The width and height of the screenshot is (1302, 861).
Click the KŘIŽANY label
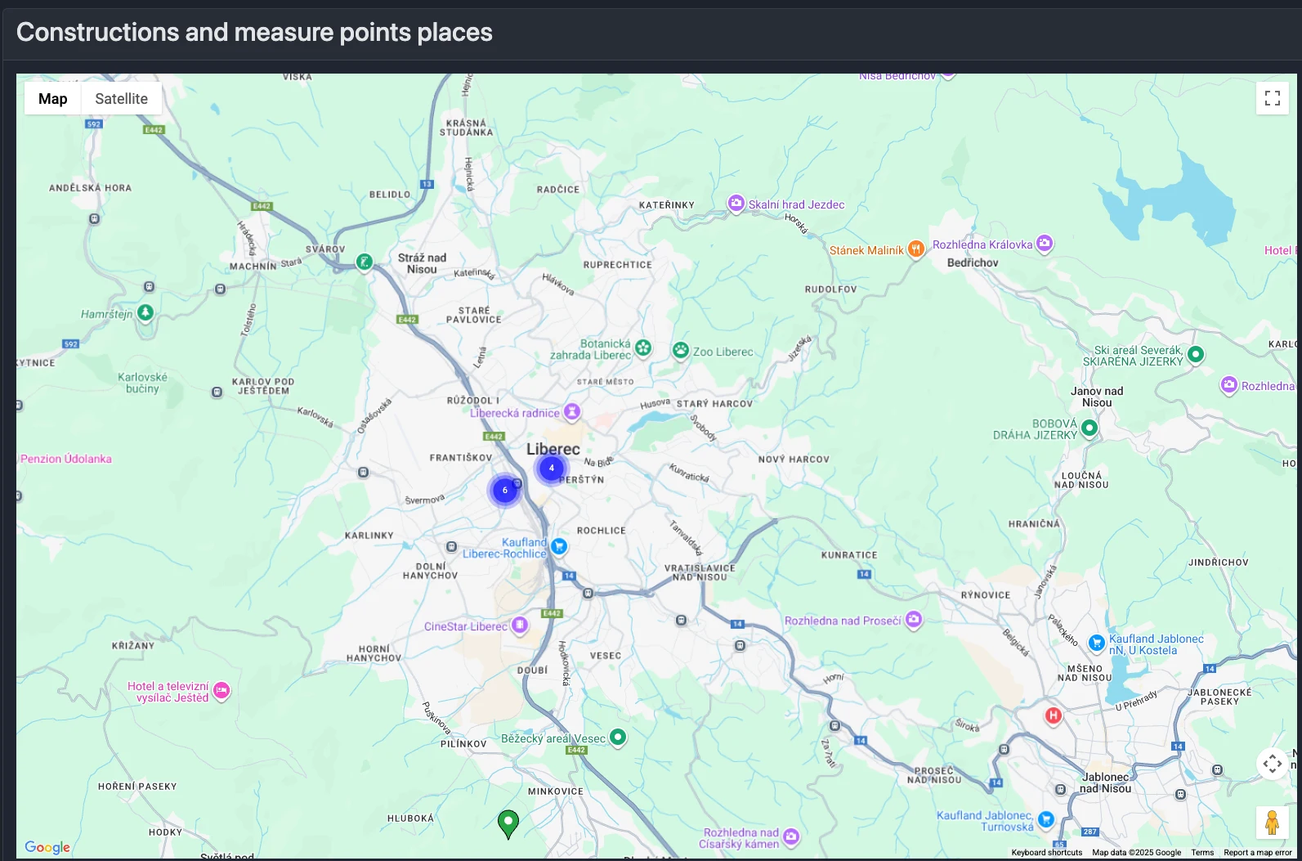point(133,646)
